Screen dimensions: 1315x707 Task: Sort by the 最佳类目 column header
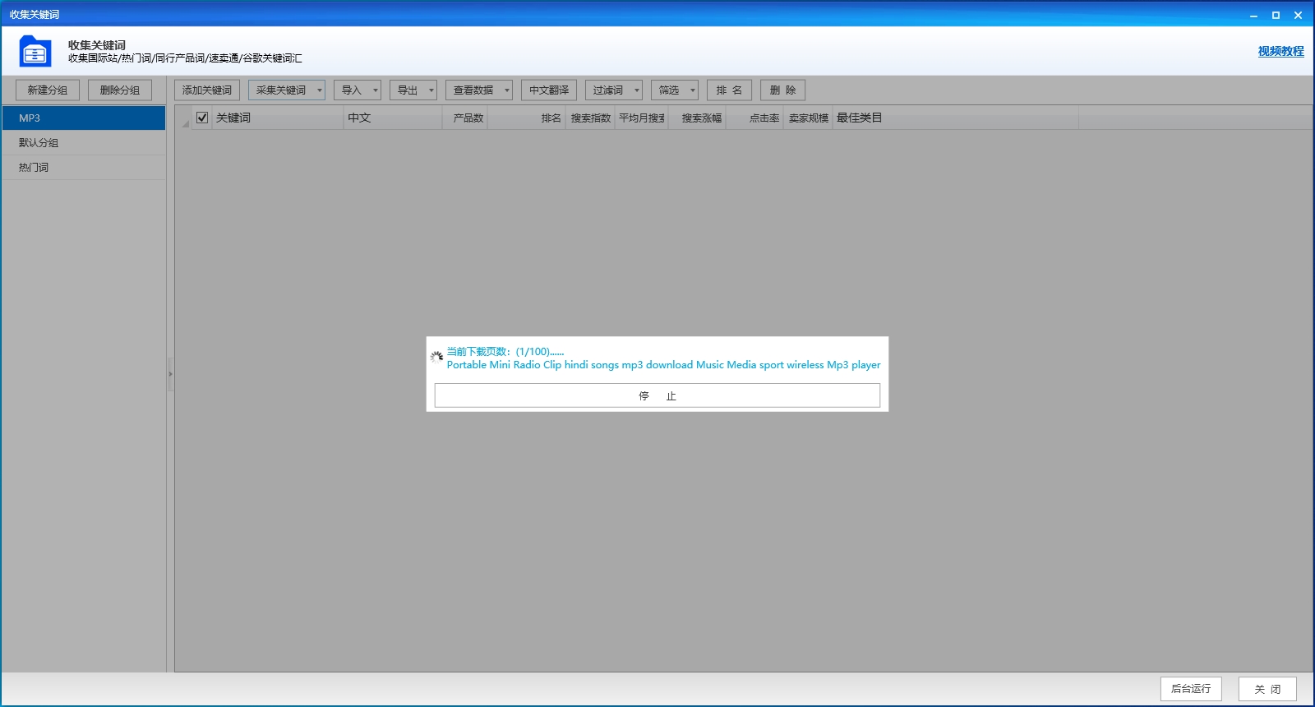pos(956,118)
